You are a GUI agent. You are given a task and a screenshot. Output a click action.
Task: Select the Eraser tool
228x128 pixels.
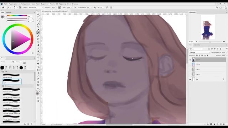pos(38,51)
